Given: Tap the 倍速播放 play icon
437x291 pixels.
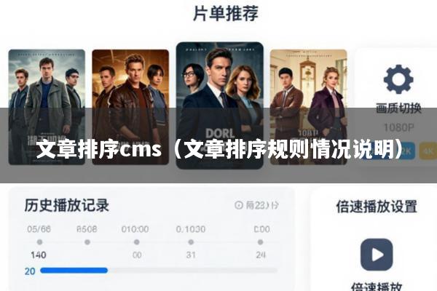Looking at the screenshot, I should click(377, 255).
